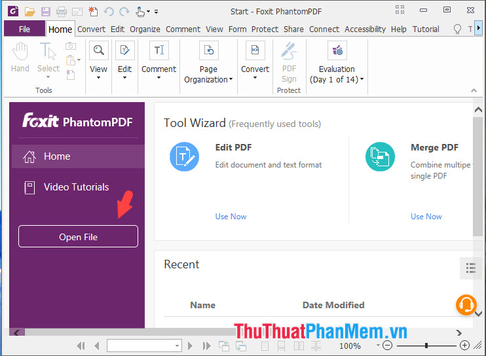Select the facing pages view icon
Image resolution: width=486 pixels, height=356 pixels.
[x=299, y=346]
